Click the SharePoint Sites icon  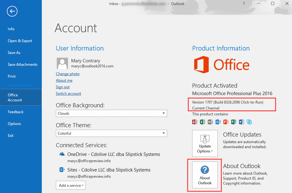point(62,170)
